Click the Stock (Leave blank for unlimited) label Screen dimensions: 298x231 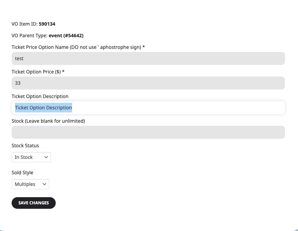pyautogui.click(x=48, y=121)
